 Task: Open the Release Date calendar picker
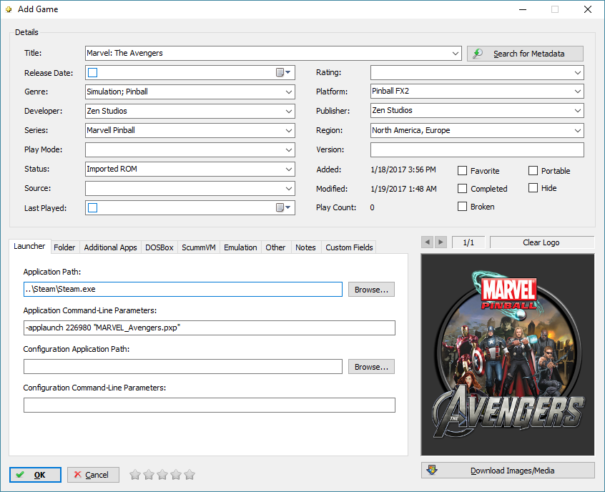pyautogui.click(x=283, y=72)
